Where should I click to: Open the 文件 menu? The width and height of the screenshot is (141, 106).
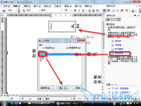pyautogui.click(x=6, y=6)
